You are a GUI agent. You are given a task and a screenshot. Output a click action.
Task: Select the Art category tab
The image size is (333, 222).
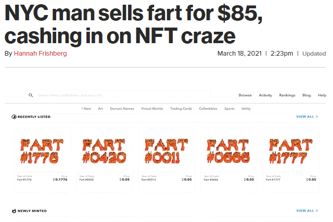click(x=100, y=109)
